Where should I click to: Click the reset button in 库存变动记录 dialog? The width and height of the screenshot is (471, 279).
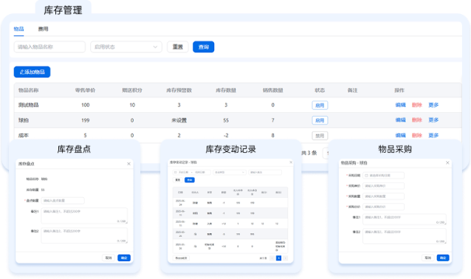178,180
